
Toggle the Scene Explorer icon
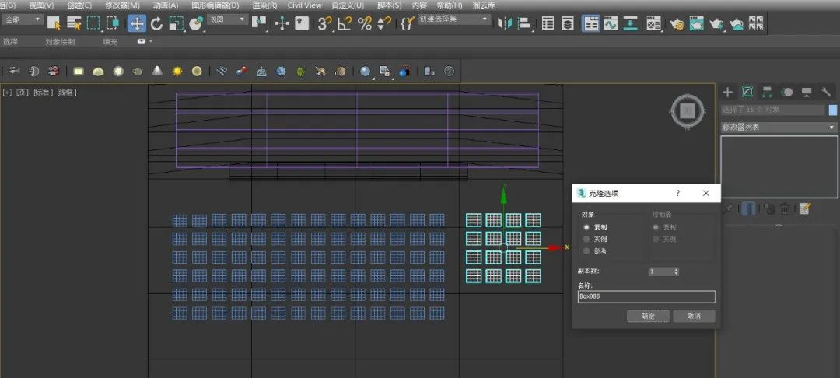548,23
